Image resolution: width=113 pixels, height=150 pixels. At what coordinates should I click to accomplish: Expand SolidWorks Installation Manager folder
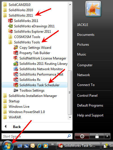(30, 96)
